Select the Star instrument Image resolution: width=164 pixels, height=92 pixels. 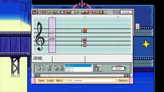(x=51, y=12)
